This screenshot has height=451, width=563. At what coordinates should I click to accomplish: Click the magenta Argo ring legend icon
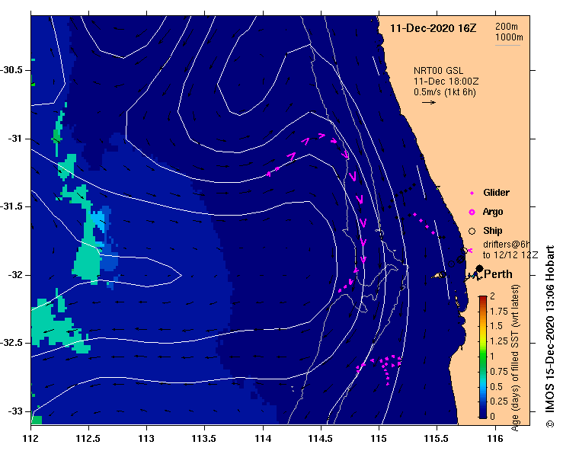(472, 213)
